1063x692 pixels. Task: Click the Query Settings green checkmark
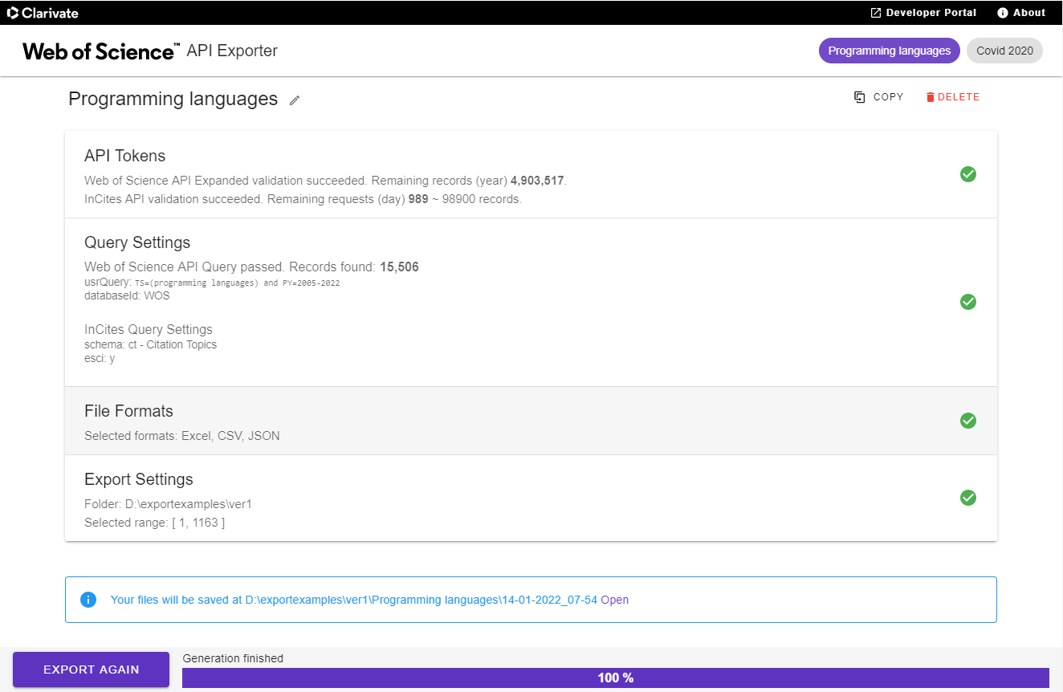tap(968, 302)
